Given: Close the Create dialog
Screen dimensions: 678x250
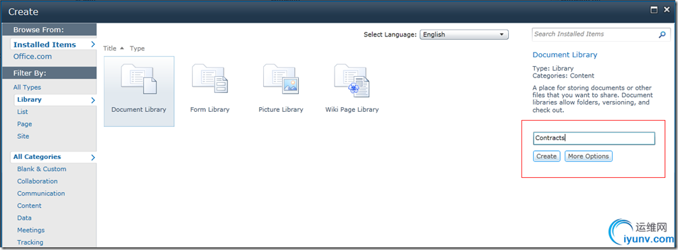Looking at the screenshot, I should [x=667, y=10].
